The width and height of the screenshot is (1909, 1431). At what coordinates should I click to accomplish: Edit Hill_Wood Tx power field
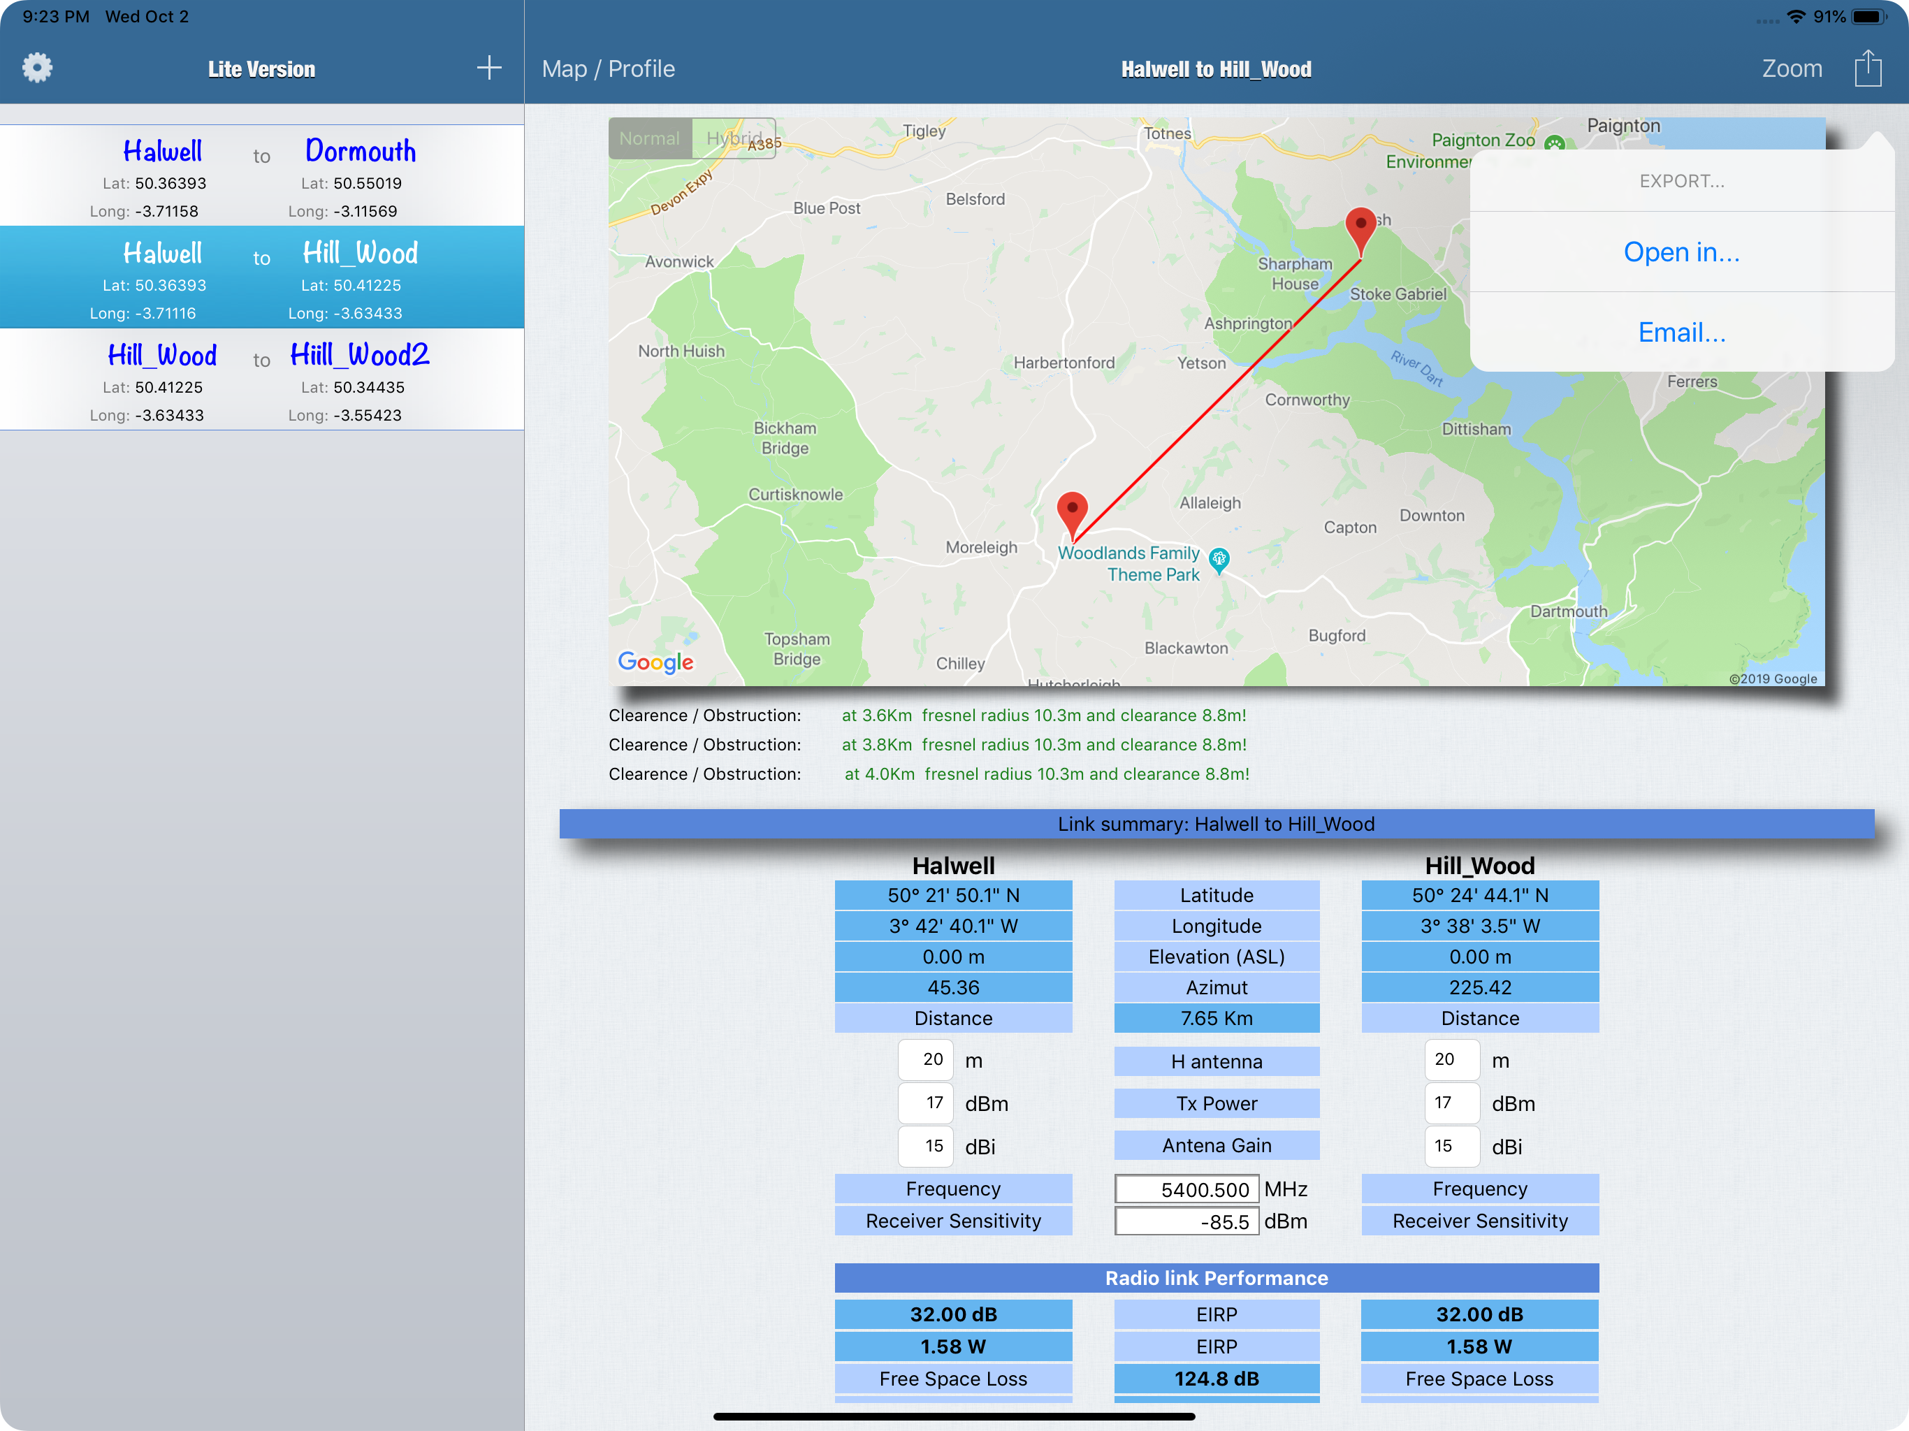coord(1451,1103)
